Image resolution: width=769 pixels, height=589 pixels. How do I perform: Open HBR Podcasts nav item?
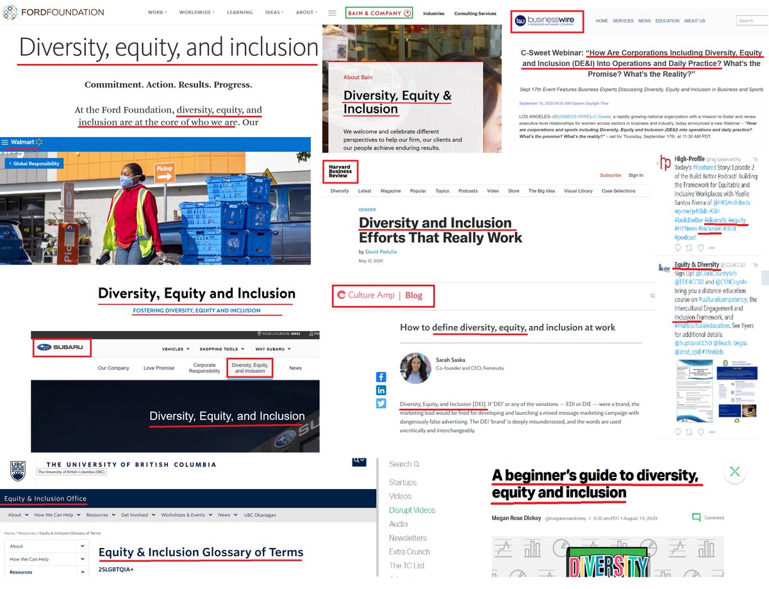pos(468,191)
